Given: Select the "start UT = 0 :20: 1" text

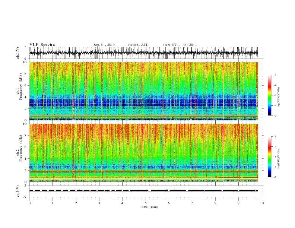Looking at the screenshot, I should (180, 45).
